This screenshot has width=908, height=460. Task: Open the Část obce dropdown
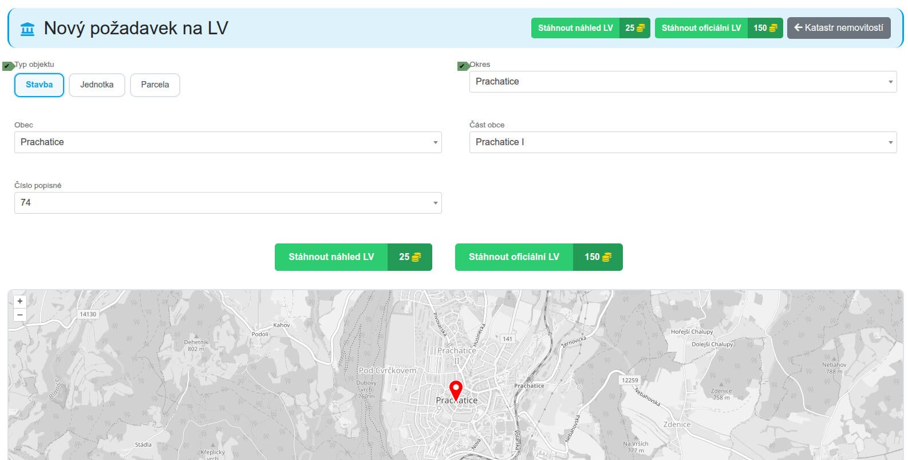(x=682, y=142)
